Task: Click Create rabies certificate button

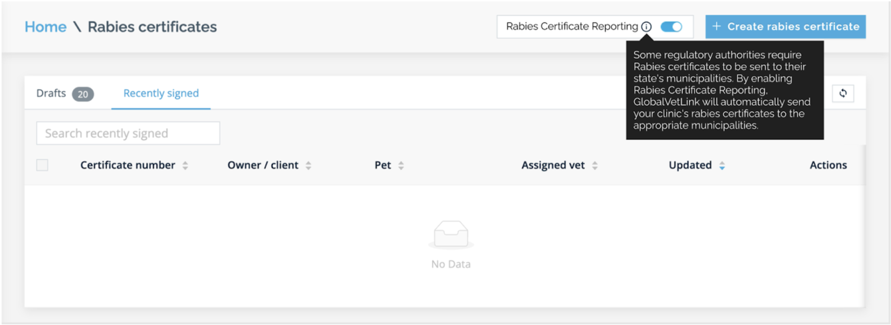Action: 785,27
